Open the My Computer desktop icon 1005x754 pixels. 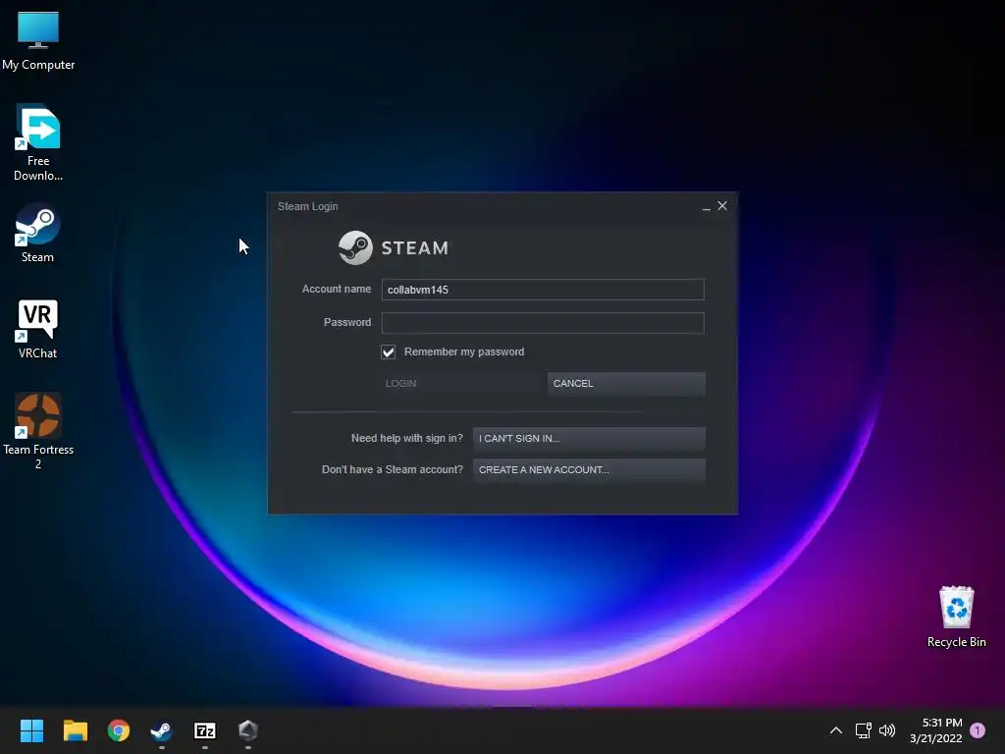point(38,40)
